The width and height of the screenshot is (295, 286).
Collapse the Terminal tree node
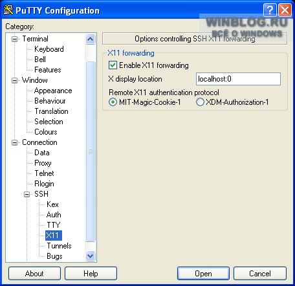point(14,39)
